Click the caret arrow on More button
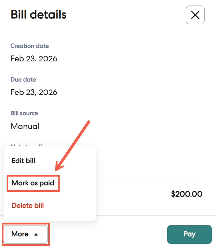This screenshot has width=216, height=248. (x=36, y=234)
